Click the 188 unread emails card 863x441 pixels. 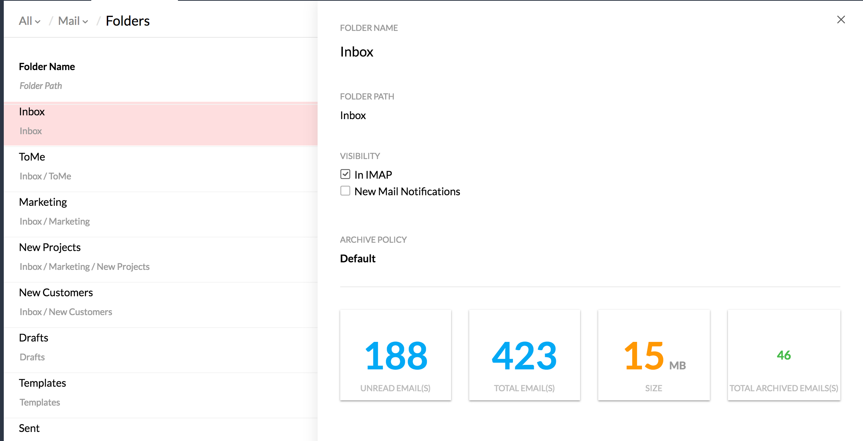(x=395, y=355)
